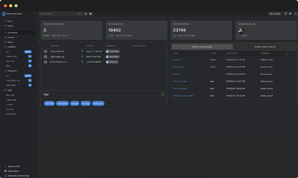Open the Notes section in sidebar
The width and height of the screenshot is (298, 178).
pyautogui.click(x=10, y=26)
